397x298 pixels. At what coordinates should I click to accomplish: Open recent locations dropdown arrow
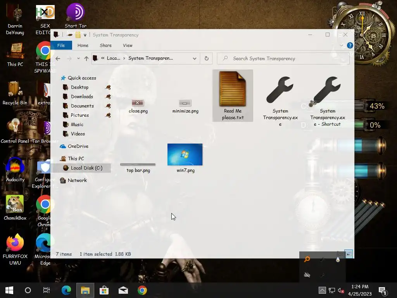click(78, 59)
